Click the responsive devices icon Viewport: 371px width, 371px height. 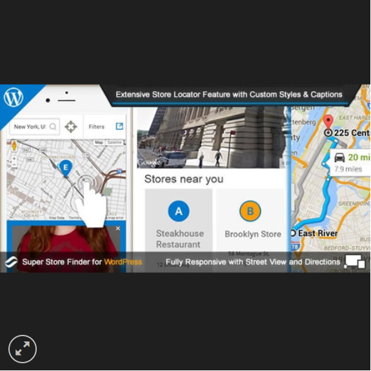coord(355,261)
